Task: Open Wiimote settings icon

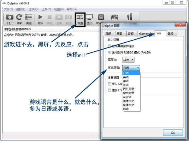Action: pos(130,17)
